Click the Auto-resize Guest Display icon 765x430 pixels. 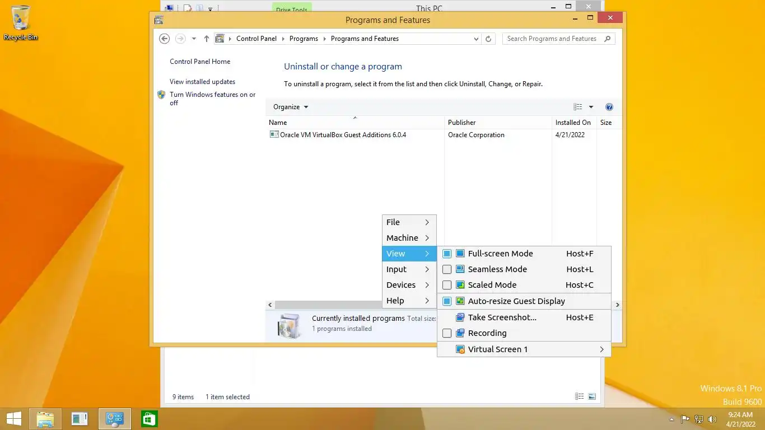460,301
